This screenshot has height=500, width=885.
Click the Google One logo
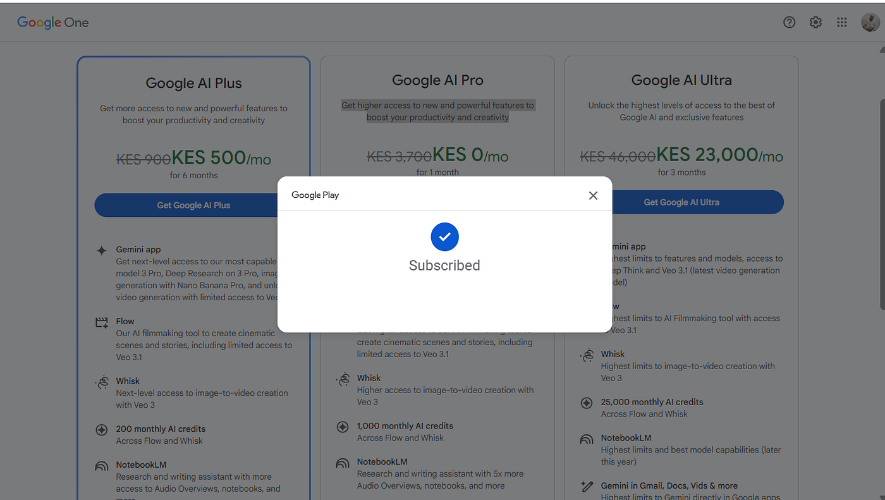point(52,22)
